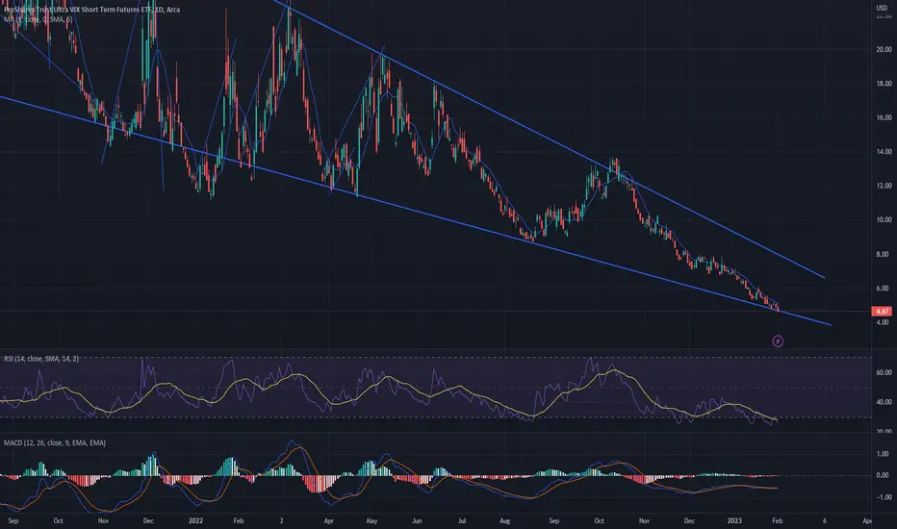Click the Jun label on the time axis

tap(417, 521)
